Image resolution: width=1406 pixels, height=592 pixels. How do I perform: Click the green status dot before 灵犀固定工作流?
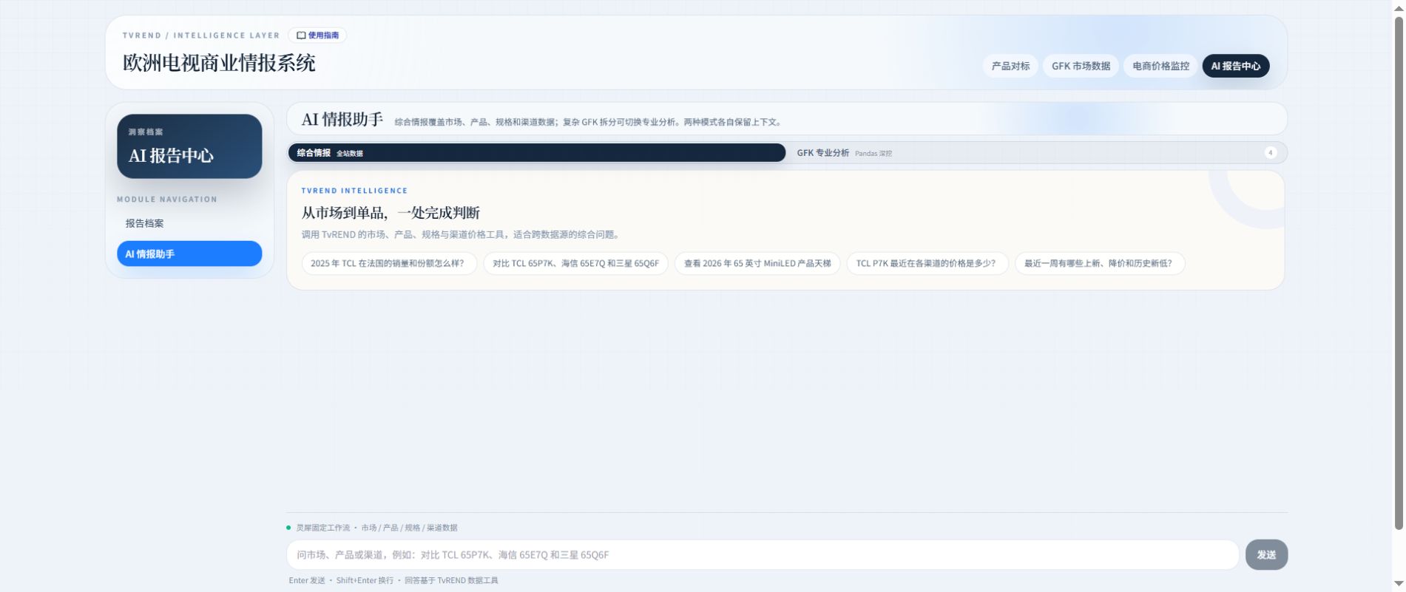(288, 528)
